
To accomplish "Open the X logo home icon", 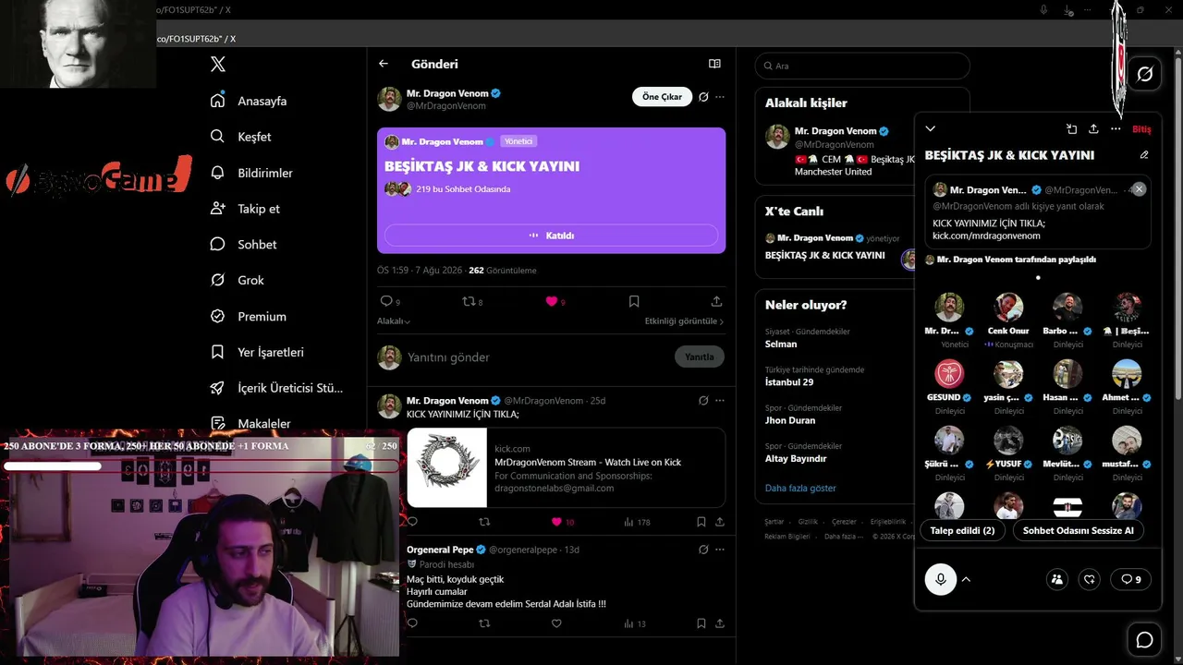I will [x=218, y=65].
